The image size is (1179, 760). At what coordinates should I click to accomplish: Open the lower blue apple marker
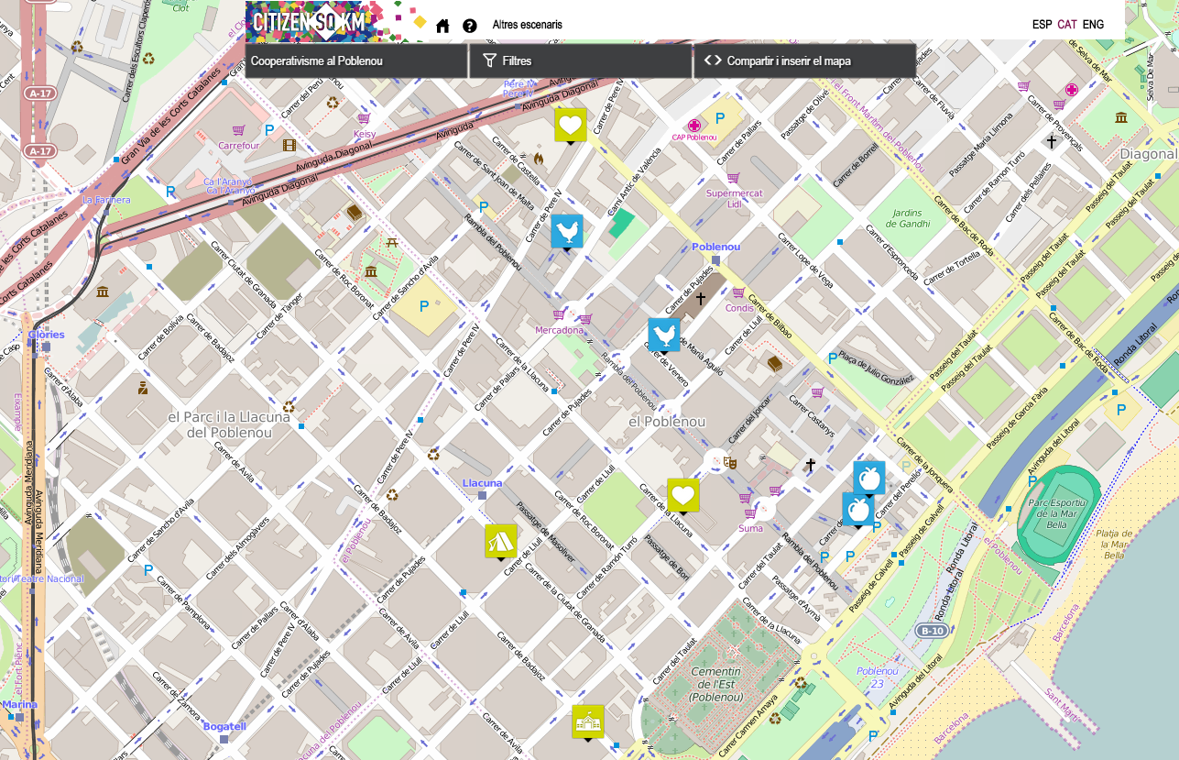click(858, 510)
